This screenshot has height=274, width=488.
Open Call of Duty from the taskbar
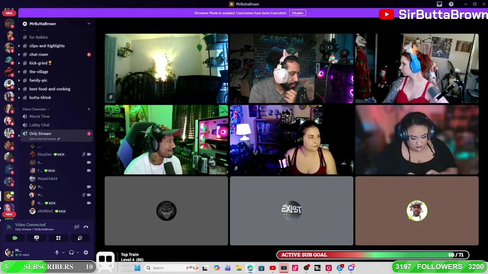click(317, 268)
